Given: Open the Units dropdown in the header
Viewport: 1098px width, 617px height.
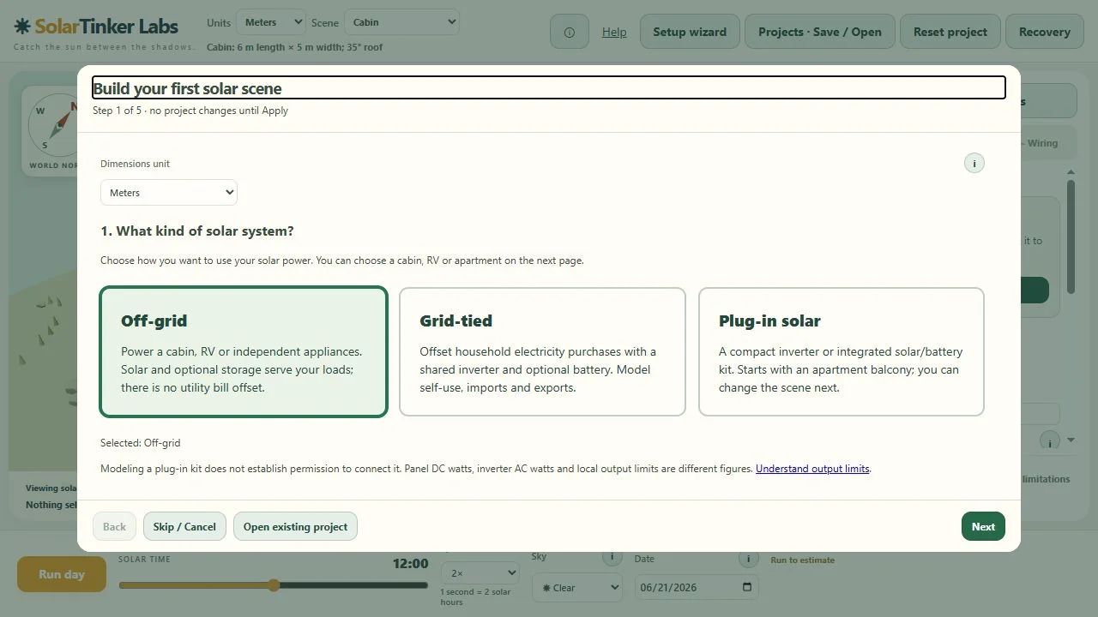Looking at the screenshot, I should [270, 22].
